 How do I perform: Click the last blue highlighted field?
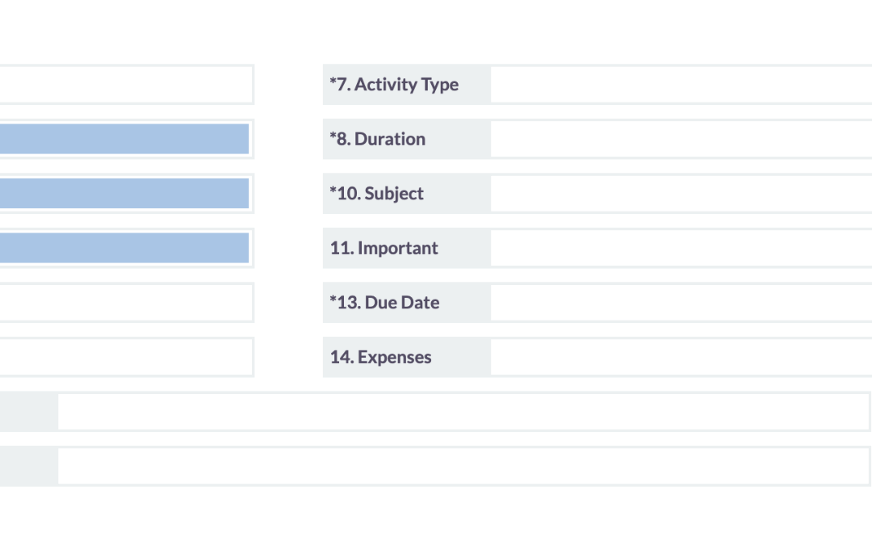click(124, 248)
